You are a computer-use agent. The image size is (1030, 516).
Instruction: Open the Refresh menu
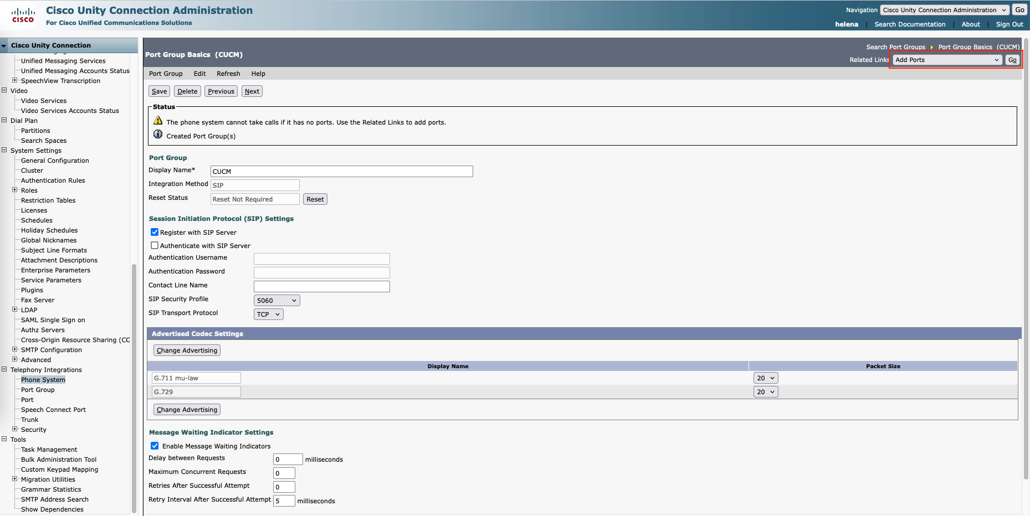tap(228, 74)
